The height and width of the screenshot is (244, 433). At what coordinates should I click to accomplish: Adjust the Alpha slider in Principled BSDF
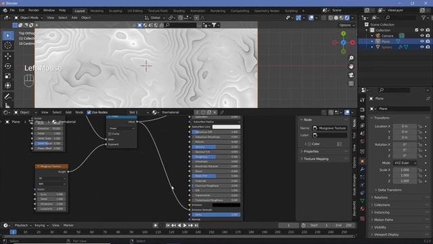coord(216,215)
